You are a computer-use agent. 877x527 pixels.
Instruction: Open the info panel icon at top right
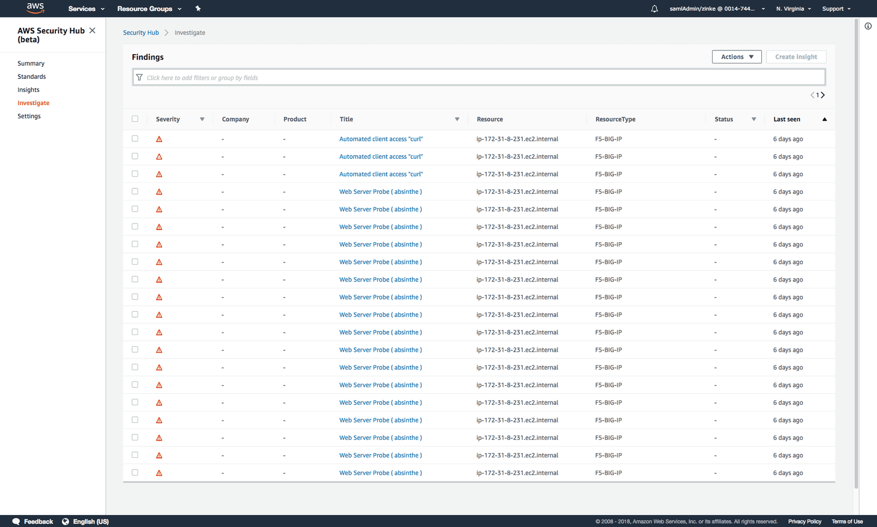868,26
